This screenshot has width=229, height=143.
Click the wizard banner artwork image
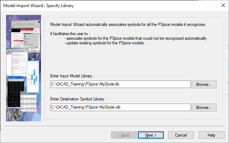tap(24, 68)
